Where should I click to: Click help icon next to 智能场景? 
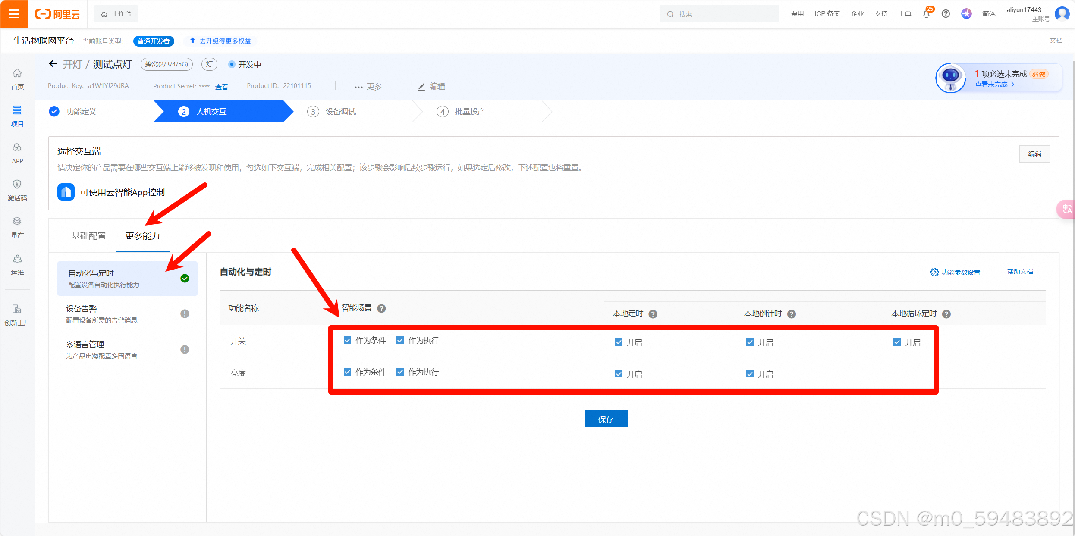pyautogui.click(x=381, y=308)
